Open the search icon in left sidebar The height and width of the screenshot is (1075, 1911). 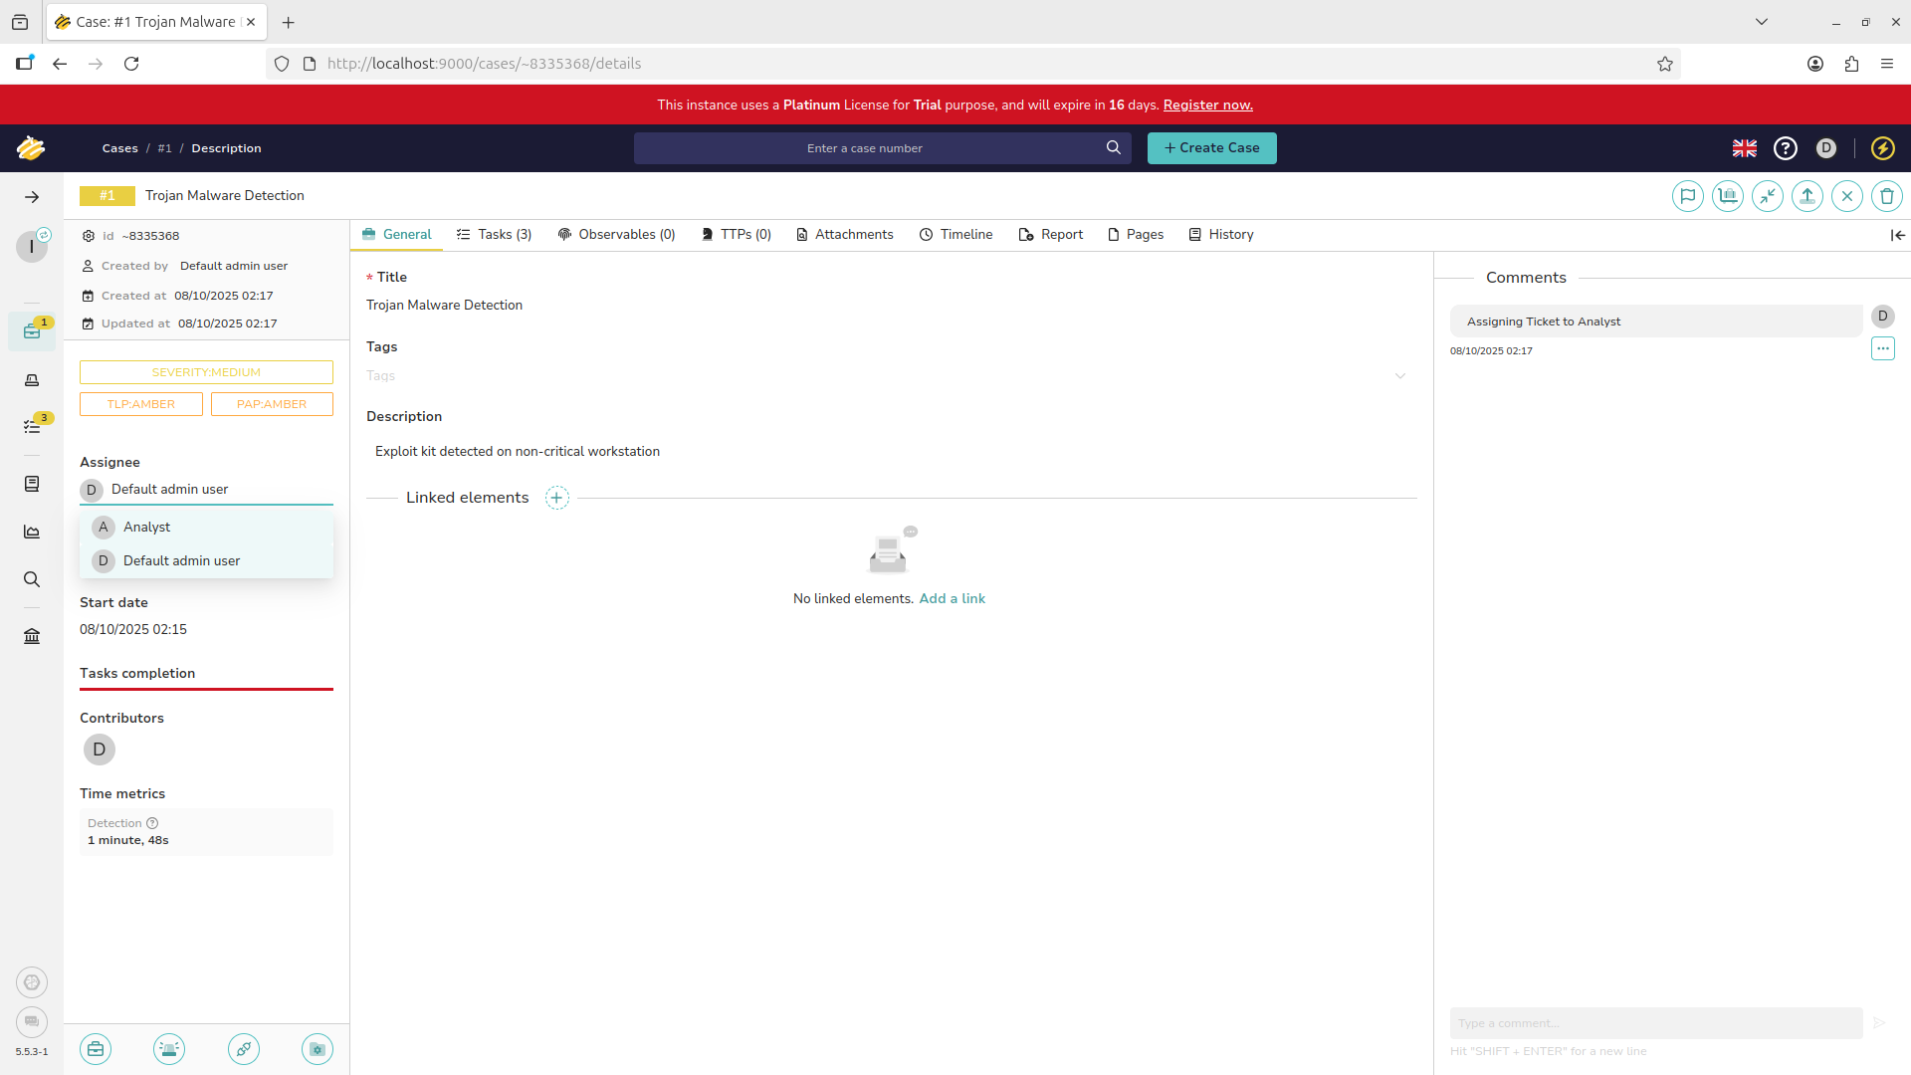point(32,579)
